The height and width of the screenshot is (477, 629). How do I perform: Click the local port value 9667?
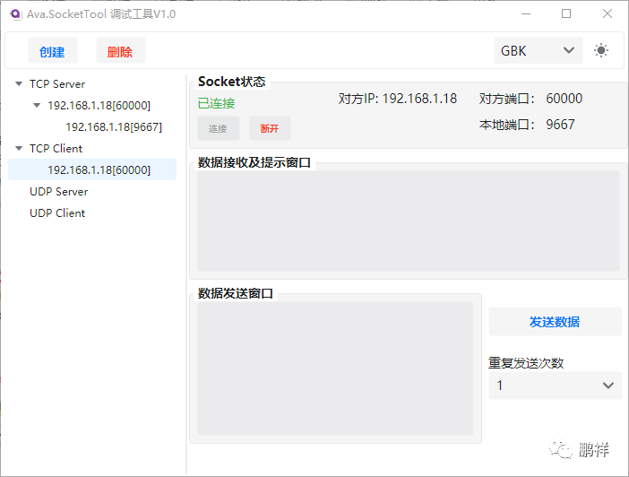click(x=560, y=125)
